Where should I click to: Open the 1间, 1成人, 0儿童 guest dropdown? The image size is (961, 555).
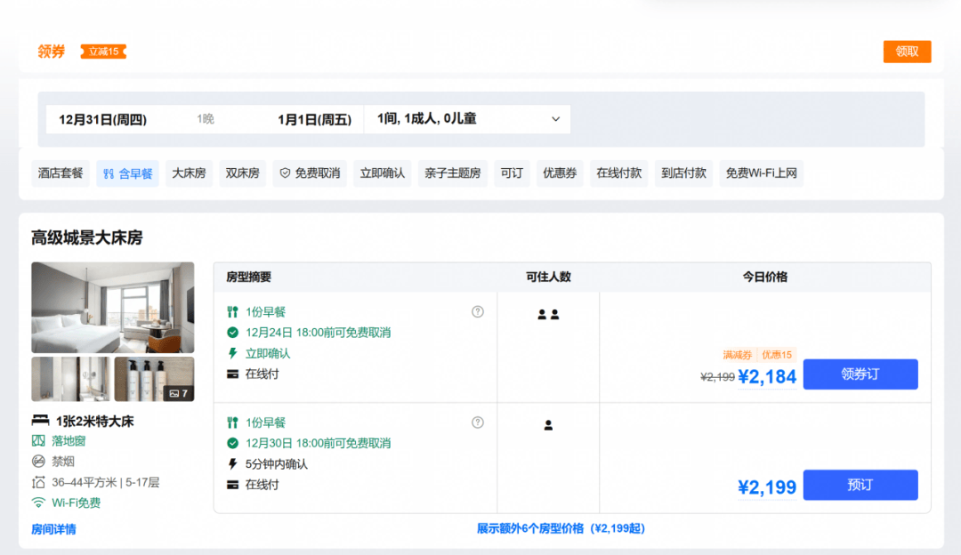point(468,119)
